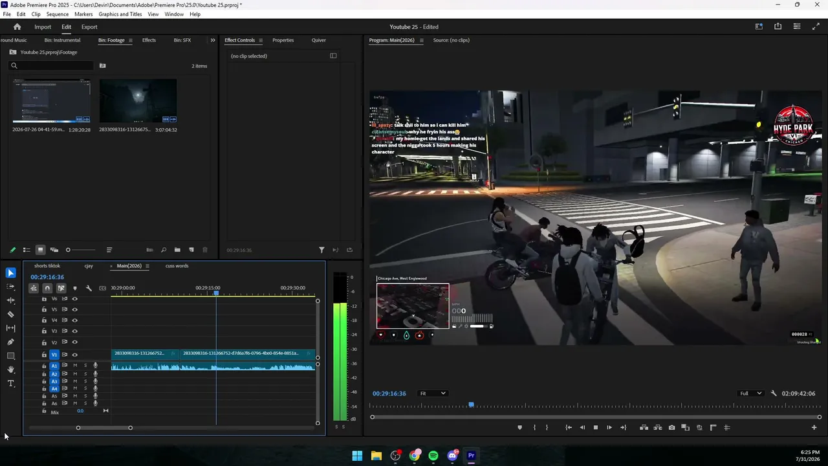Screen dimensions: 828x466
Task: Open the Fit zoom level dropdown
Action: pos(433,394)
